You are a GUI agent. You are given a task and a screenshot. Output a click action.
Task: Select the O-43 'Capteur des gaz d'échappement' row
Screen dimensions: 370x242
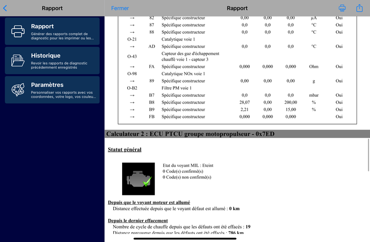[237, 56]
